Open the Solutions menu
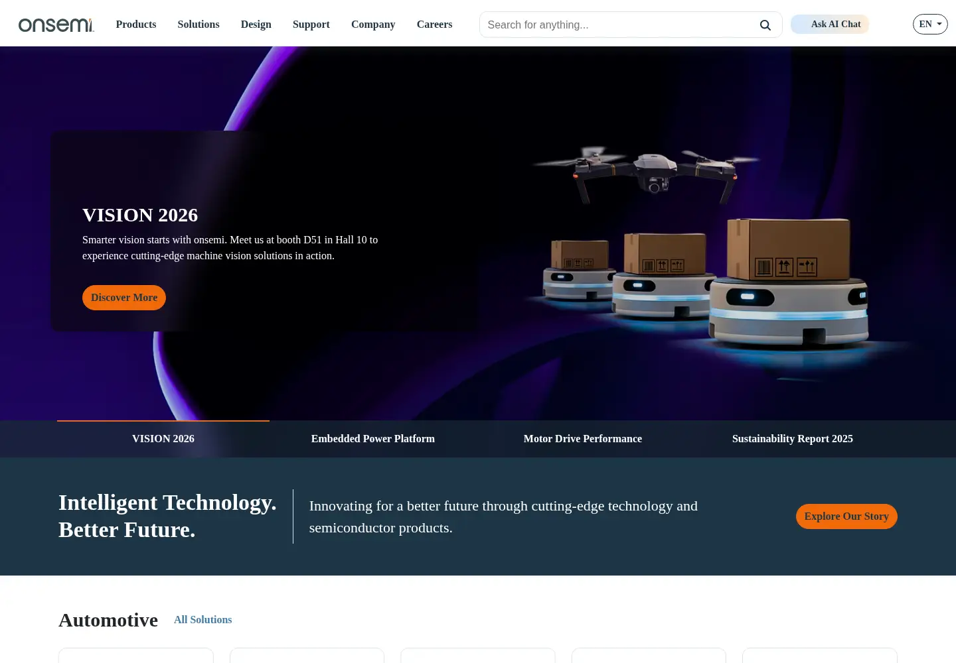This screenshot has height=663, width=956. pyautogui.click(x=199, y=25)
